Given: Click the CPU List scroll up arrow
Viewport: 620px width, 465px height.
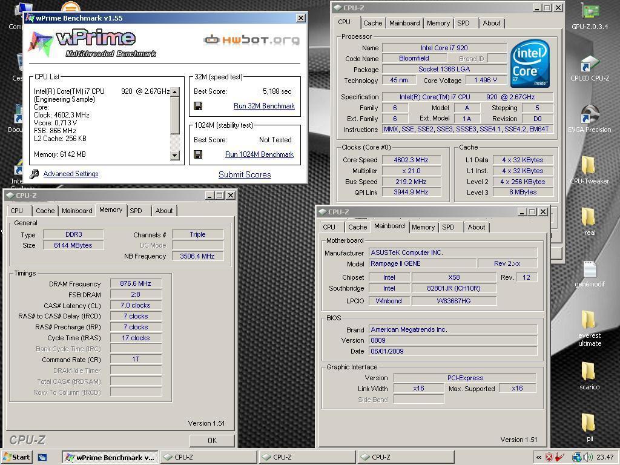Looking at the screenshot, I should tap(175, 92).
